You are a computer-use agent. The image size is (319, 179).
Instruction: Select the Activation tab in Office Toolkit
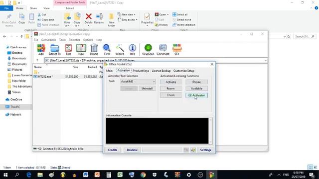click(124, 71)
